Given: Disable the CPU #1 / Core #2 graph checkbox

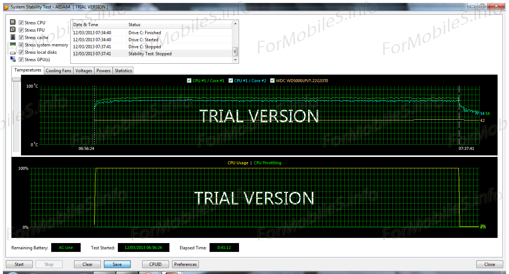Looking at the screenshot, I should point(231,81).
